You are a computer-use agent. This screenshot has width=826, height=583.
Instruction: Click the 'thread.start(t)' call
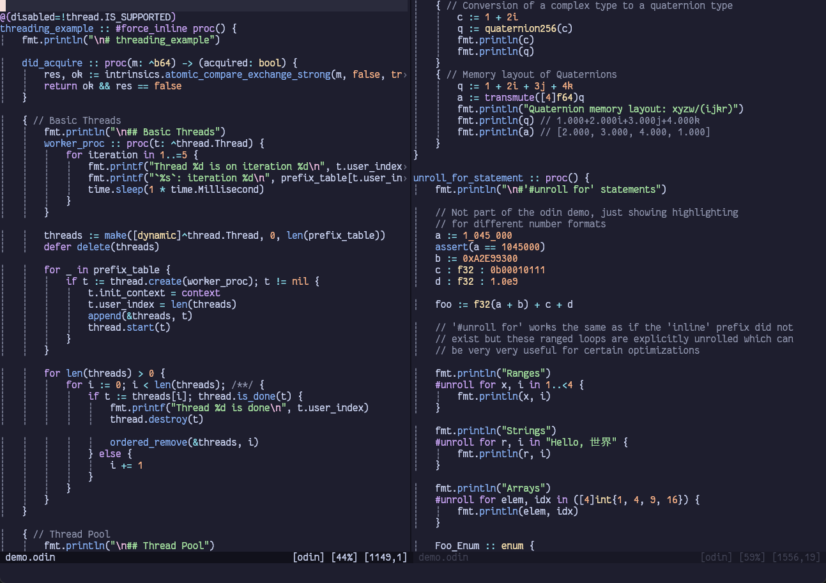click(x=129, y=328)
